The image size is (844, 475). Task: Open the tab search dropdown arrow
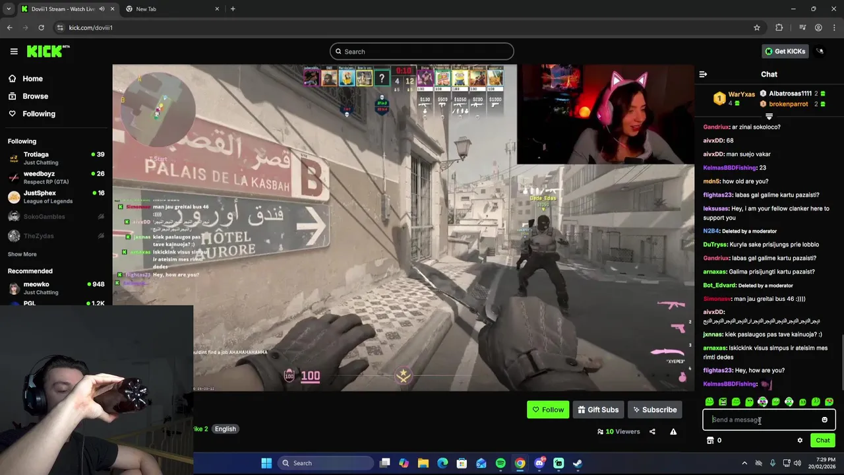[x=8, y=9]
